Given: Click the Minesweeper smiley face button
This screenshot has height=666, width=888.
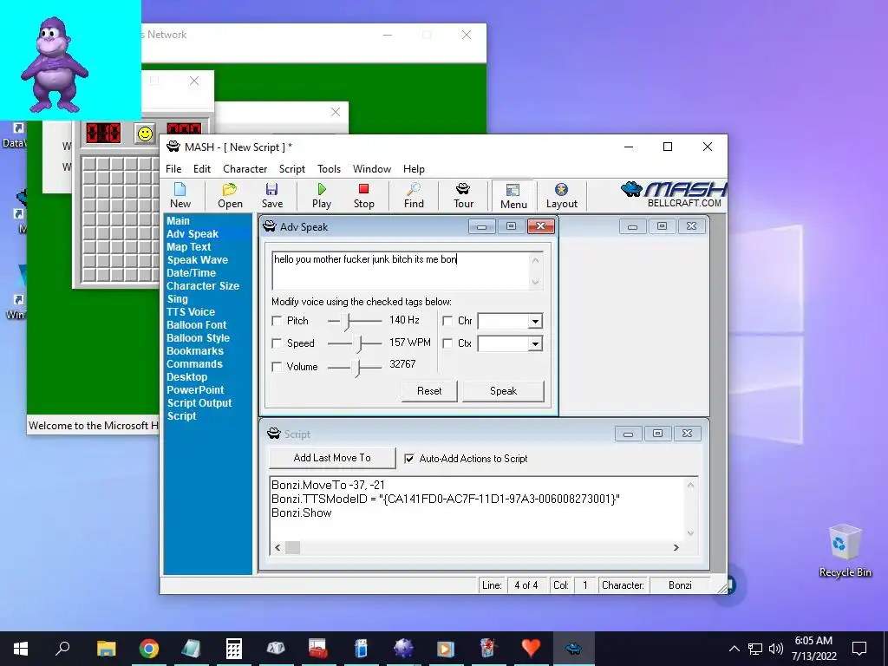Looking at the screenshot, I should click(145, 134).
